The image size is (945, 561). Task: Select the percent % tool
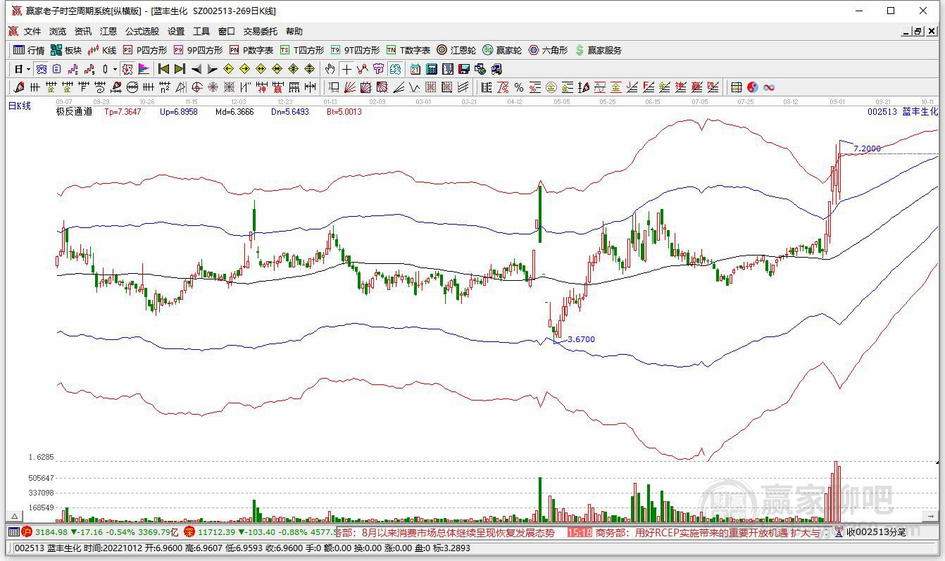(x=519, y=87)
